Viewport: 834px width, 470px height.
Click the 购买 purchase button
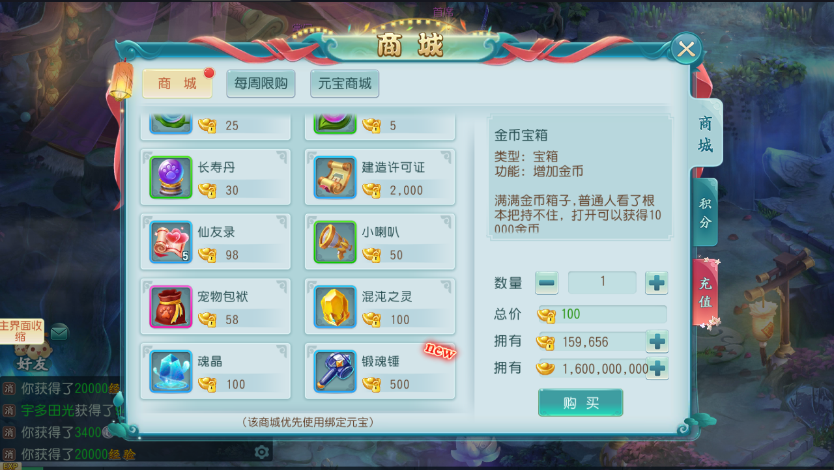[x=581, y=402]
